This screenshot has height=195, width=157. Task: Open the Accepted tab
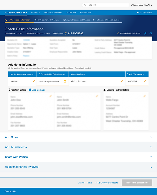click(71, 13)
